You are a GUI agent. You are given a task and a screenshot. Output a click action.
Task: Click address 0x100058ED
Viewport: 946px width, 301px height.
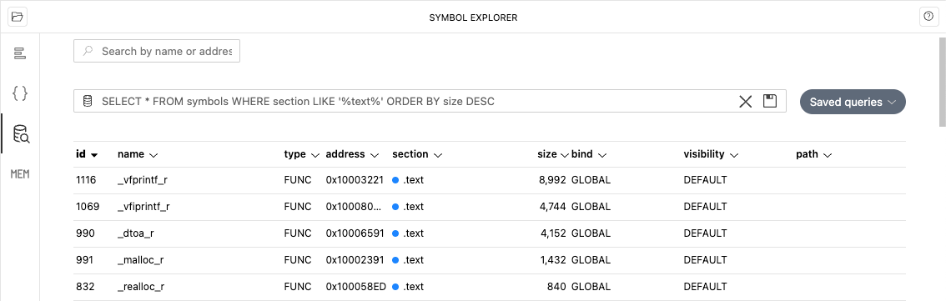356,287
